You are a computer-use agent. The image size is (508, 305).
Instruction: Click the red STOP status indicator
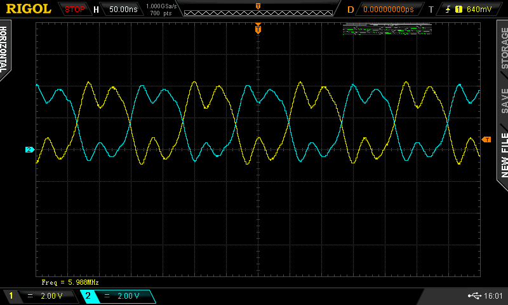tap(74, 10)
